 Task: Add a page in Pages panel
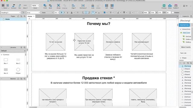tap(18, 16)
